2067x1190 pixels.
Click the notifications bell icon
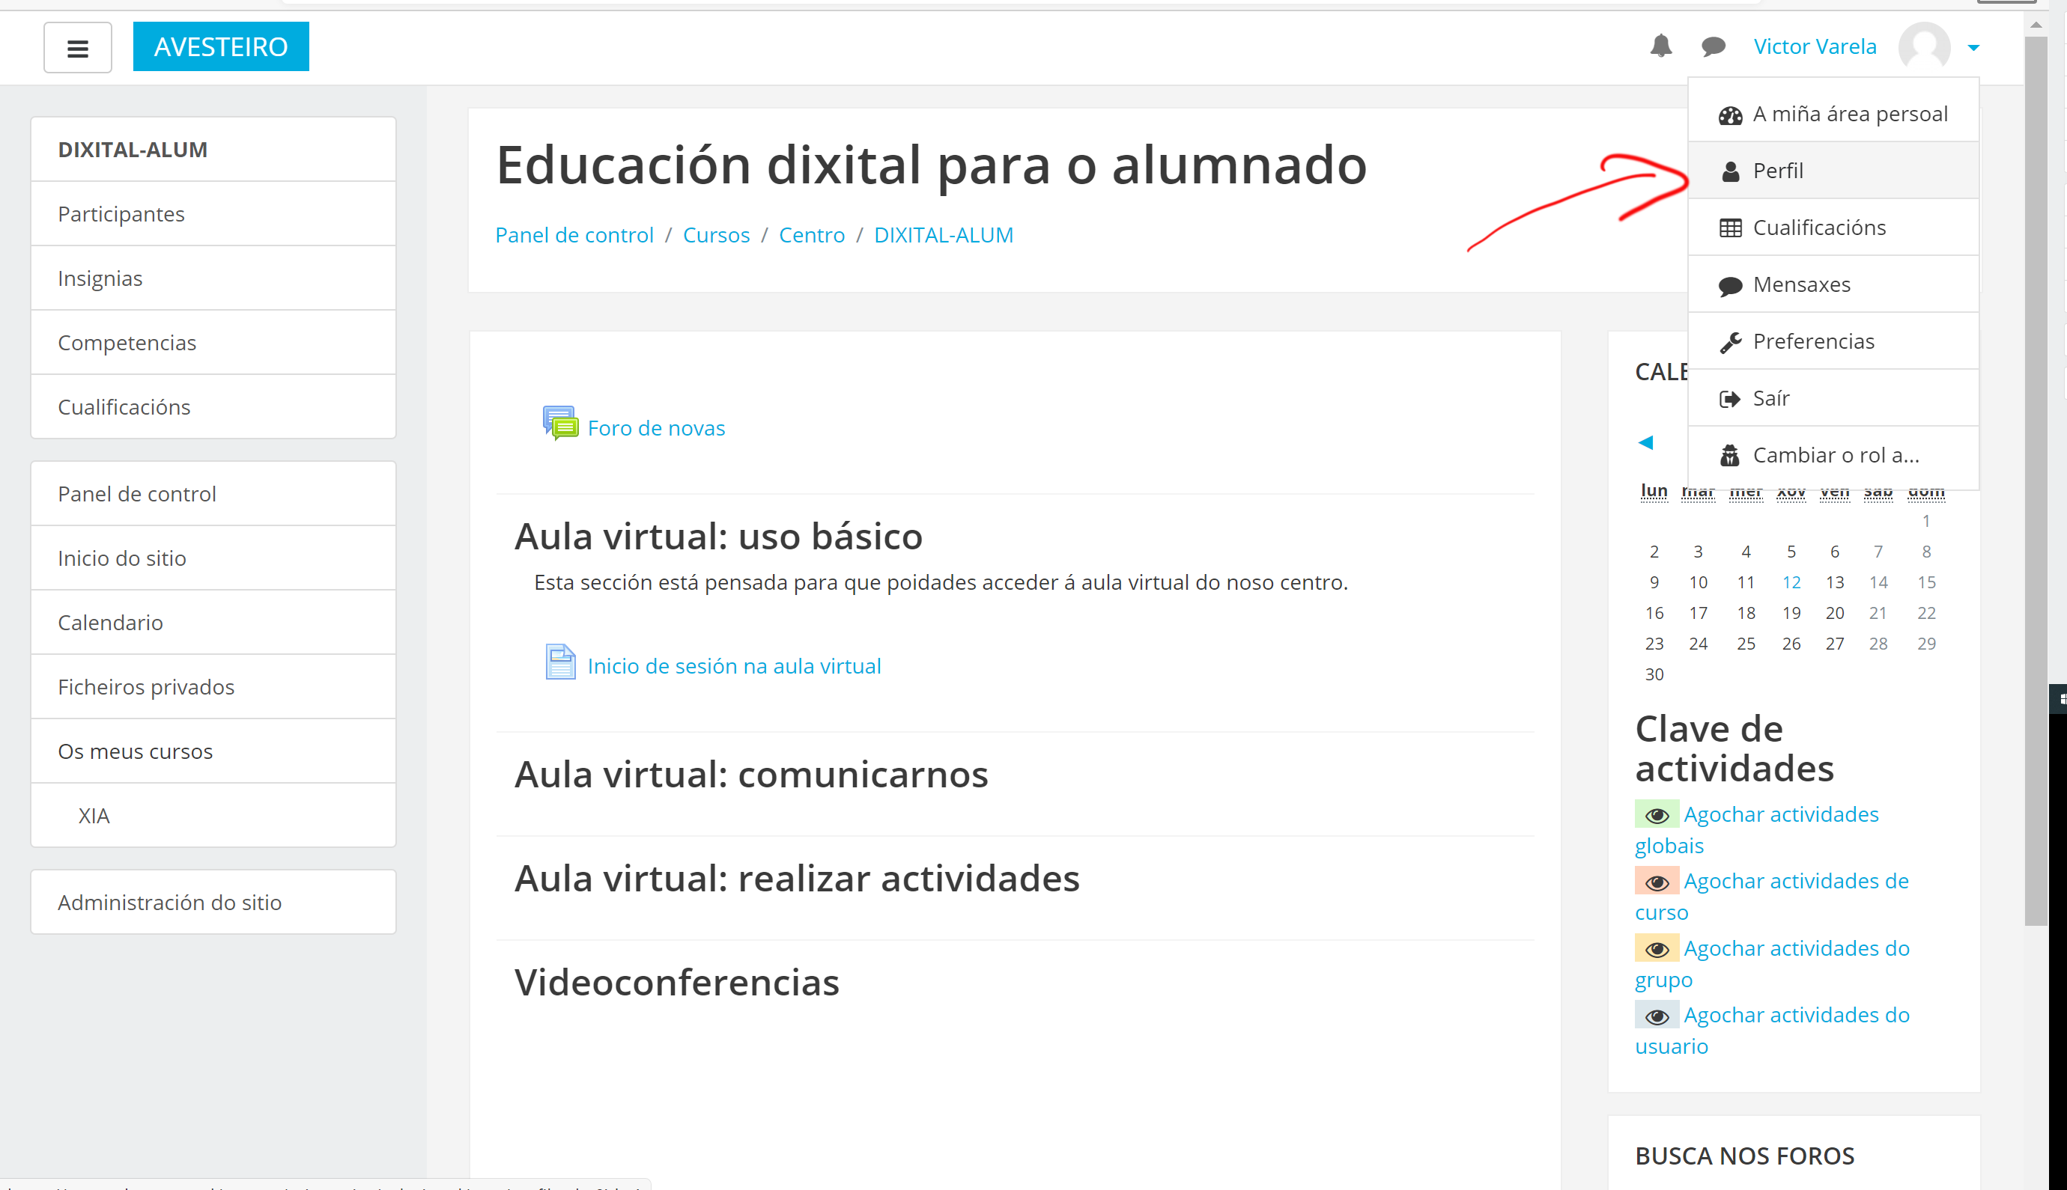click(x=1660, y=46)
